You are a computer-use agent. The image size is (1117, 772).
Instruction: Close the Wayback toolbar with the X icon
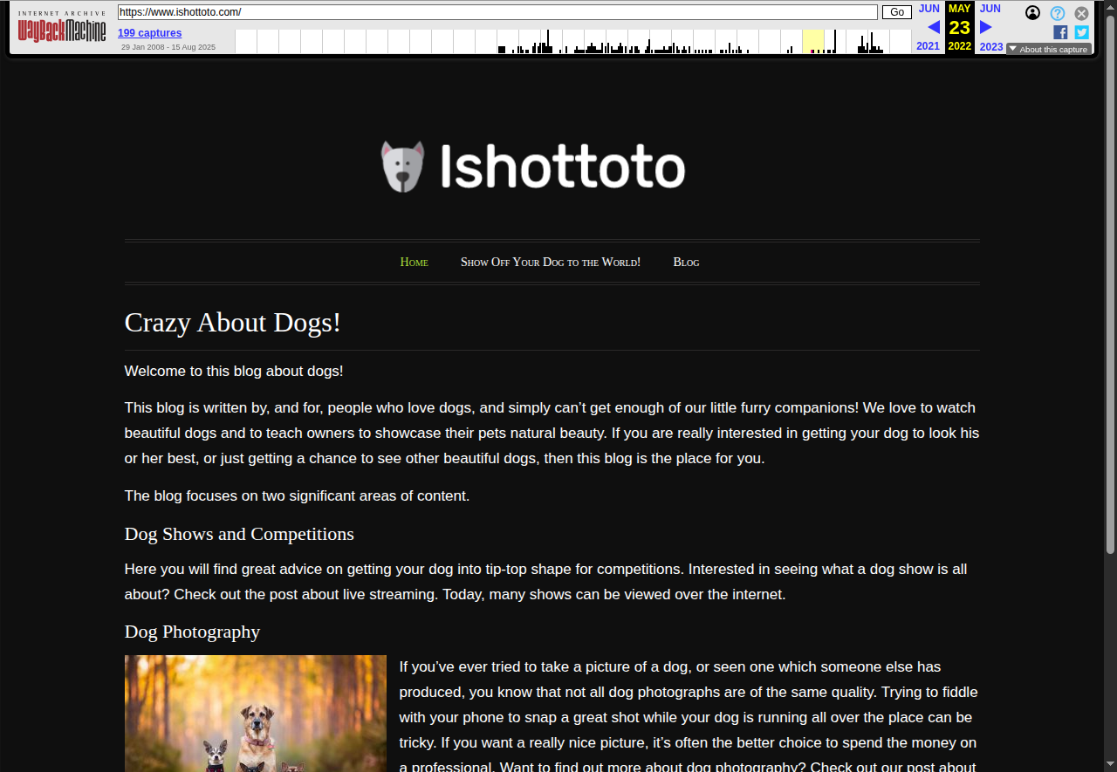click(1081, 13)
